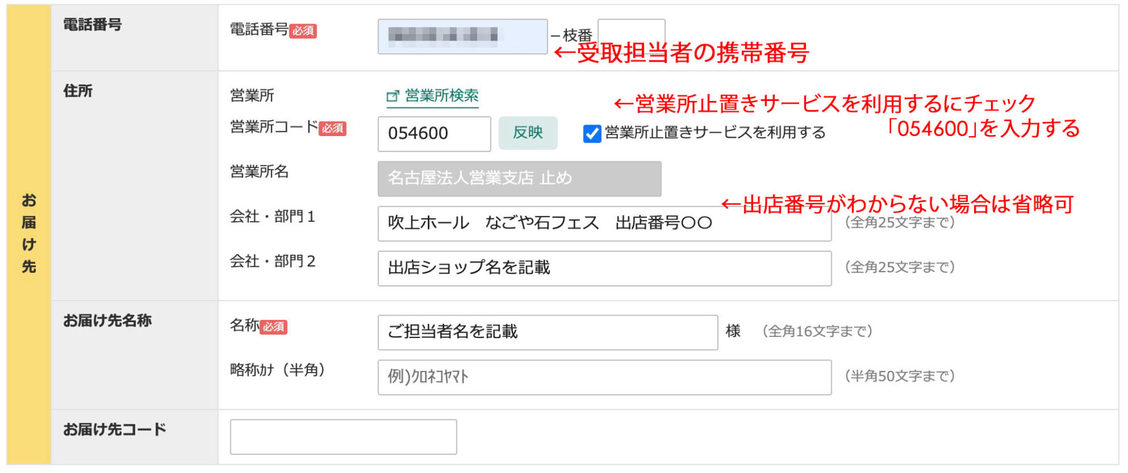Screen dimensions: 1128x473
Task: Focus the 略称カナ field showing 例)ｸﾛﾈｺﾔﾏﾄ
Action: click(x=604, y=377)
